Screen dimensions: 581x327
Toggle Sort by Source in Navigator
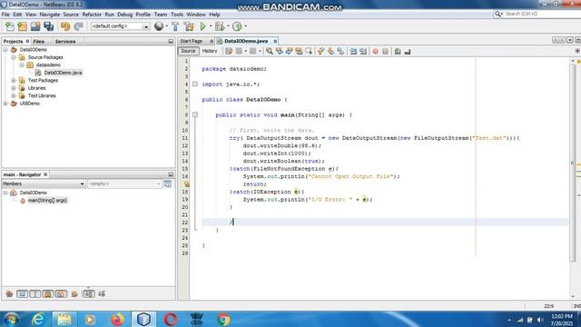(x=102, y=294)
